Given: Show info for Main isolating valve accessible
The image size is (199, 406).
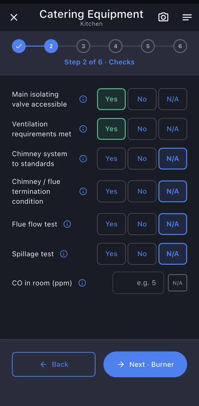Looking at the screenshot, I should [x=83, y=99].
